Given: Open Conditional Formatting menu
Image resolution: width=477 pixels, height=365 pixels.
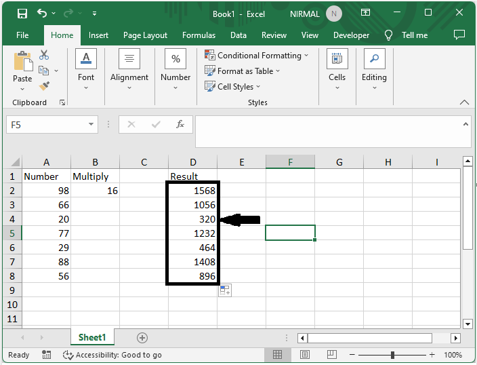Looking at the screenshot, I should pyautogui.click(x=257, y=56).
